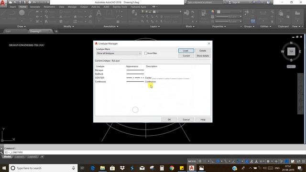Click the Load button in Linetype Manager
Viewport: 306px width, 172px height.
[186, 51]
